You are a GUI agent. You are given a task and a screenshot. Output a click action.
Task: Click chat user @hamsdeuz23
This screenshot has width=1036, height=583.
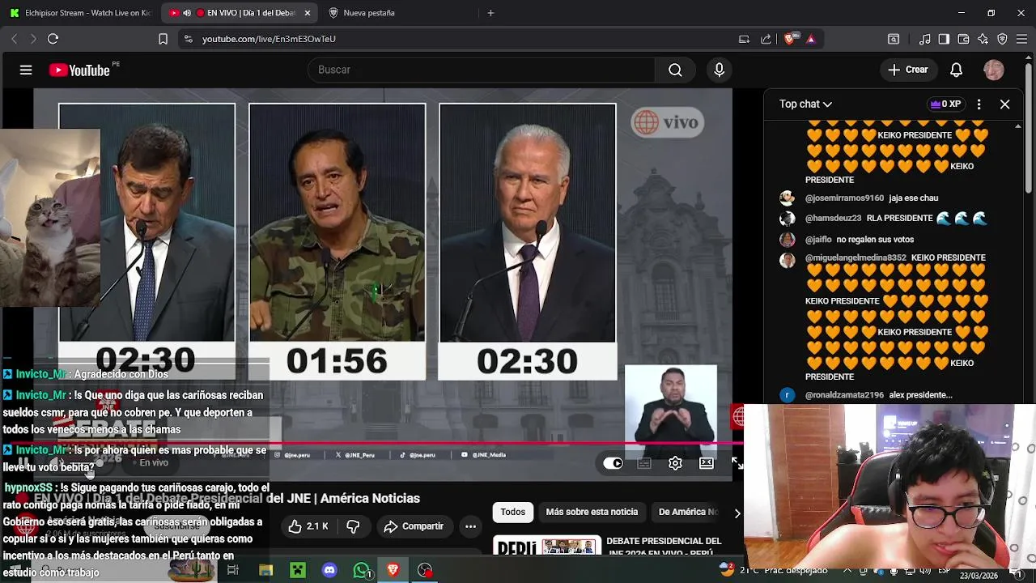[x=833, y=219]
